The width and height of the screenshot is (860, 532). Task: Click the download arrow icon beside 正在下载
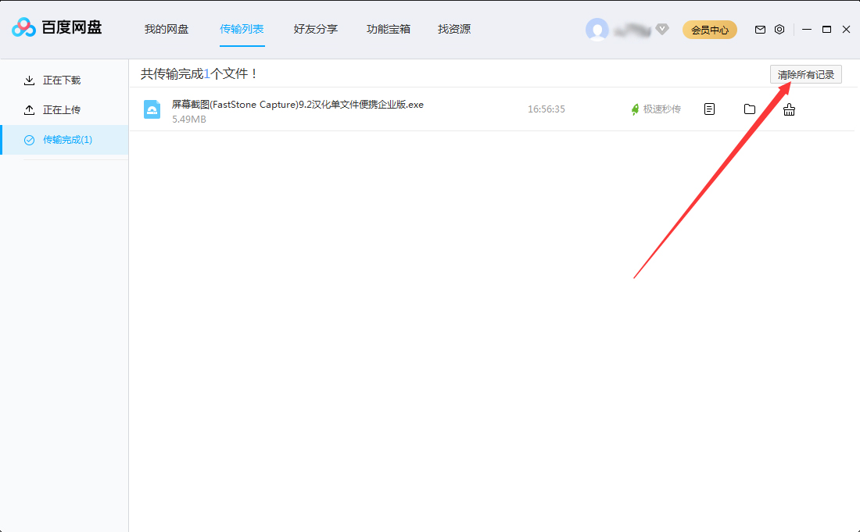click(28, 80)
